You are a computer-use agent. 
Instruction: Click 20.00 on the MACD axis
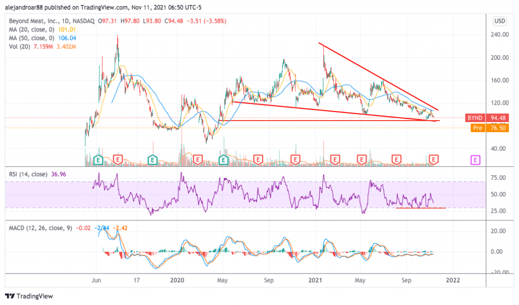(x=498, y=231)
